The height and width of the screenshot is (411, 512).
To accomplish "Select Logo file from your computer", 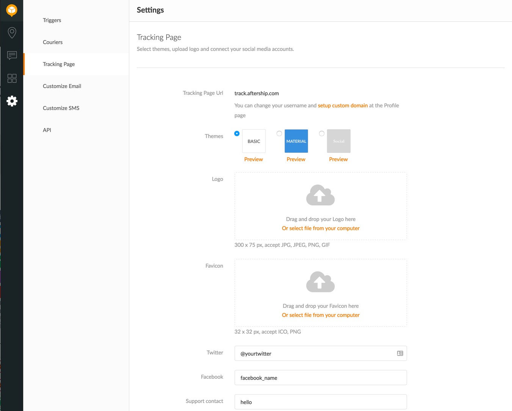I will click(x=321, y=228).
